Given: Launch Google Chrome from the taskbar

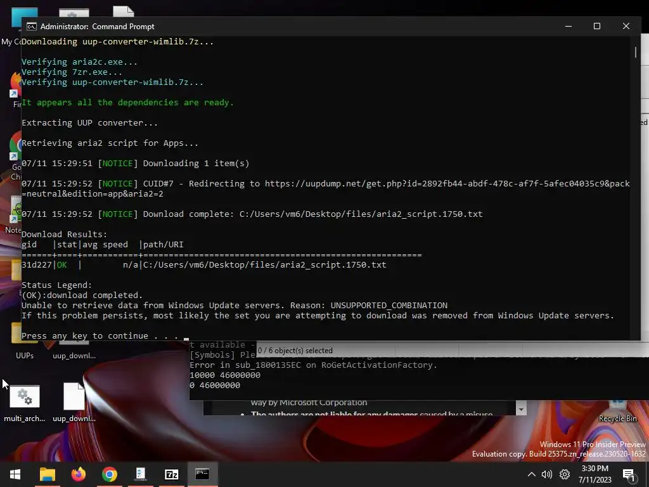Looking at the screenshot, I should (x=109, y=474).
